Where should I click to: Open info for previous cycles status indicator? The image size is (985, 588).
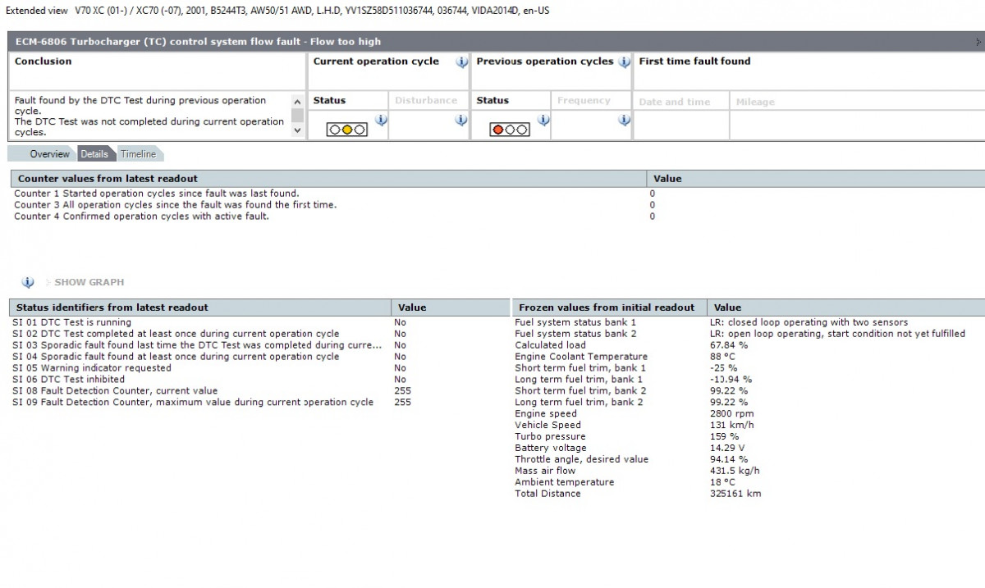[x=543, y=121]
